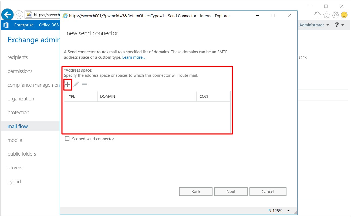Switch to the Enterprise tab
The height and width of the screenshot is (217, 351).
point(24,25)
